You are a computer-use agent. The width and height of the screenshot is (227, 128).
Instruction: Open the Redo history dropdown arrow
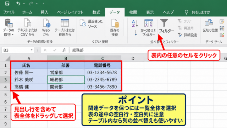point(37,4)
